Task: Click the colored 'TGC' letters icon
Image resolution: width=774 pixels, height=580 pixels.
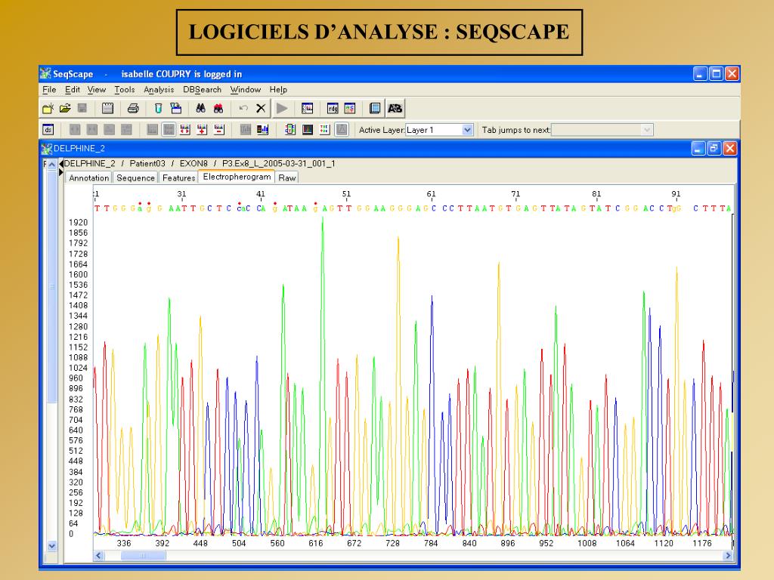Action: [x=324, y=130]
